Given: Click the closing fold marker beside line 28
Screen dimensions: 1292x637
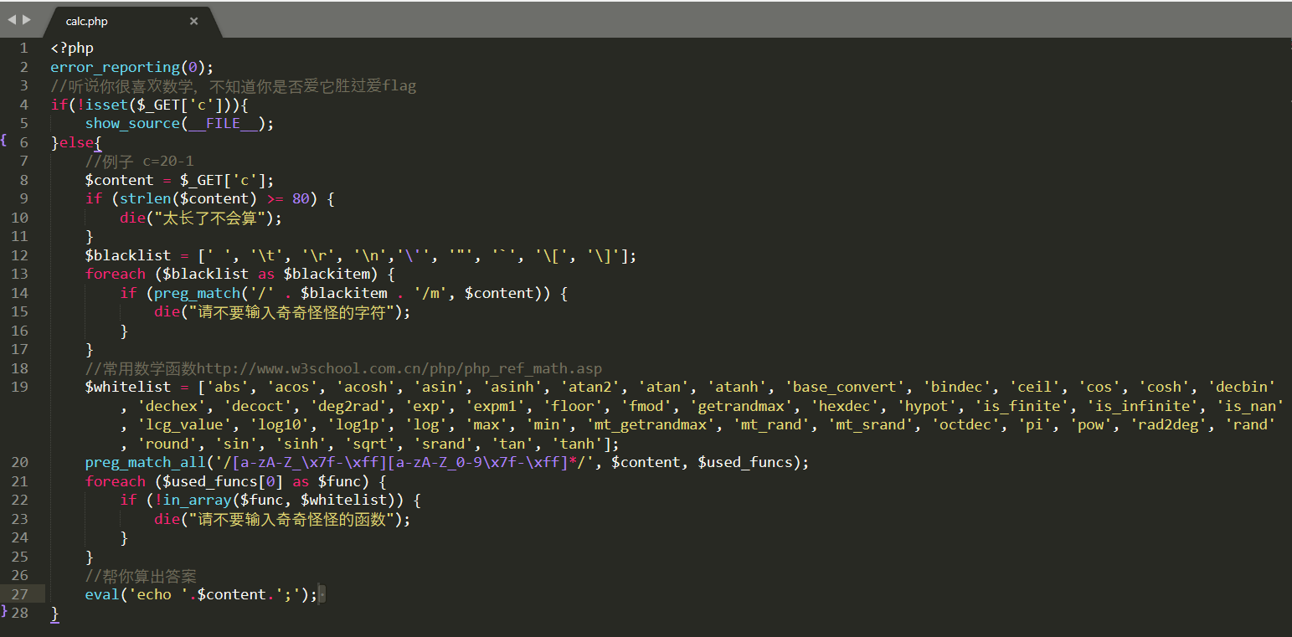Looking at the screenshot, I should [x=6, y=610].
